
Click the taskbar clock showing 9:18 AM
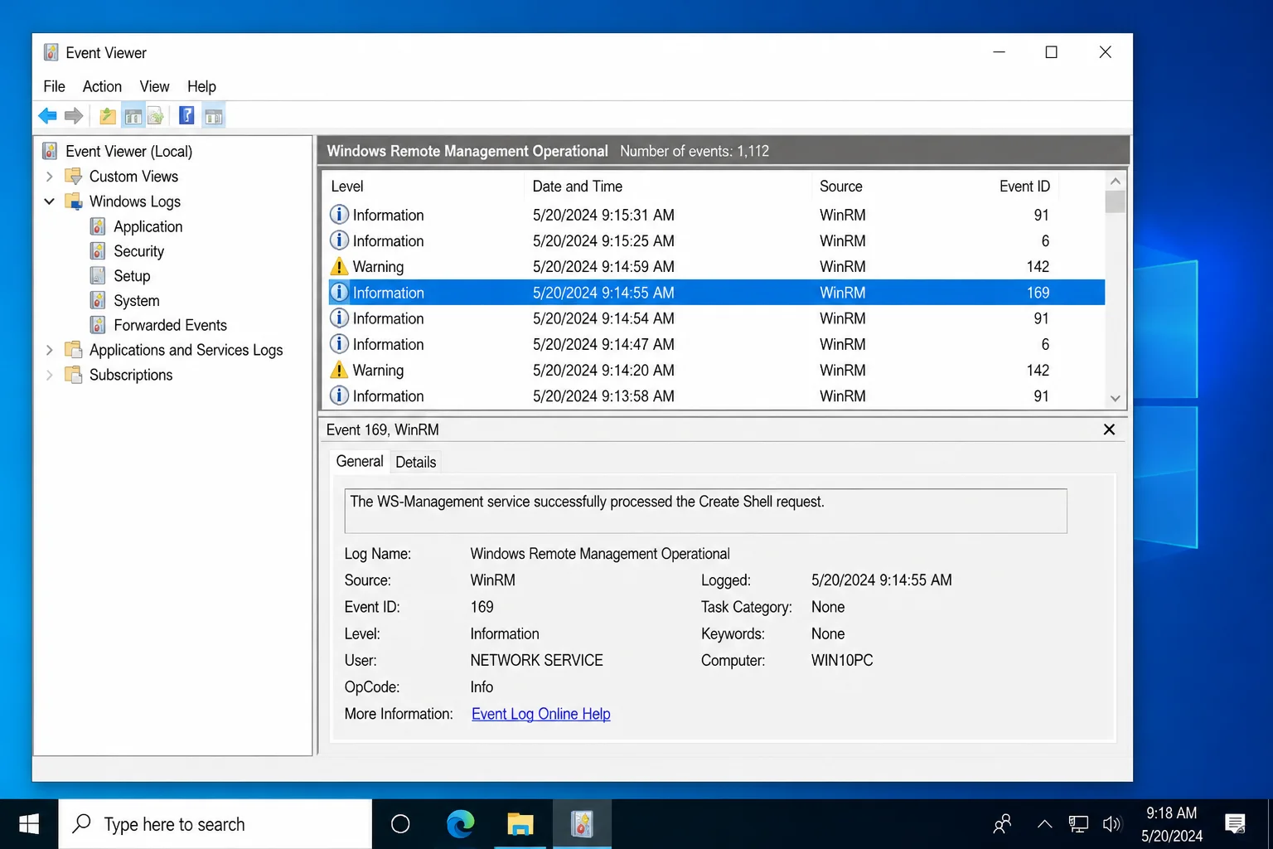point(1171,824)
